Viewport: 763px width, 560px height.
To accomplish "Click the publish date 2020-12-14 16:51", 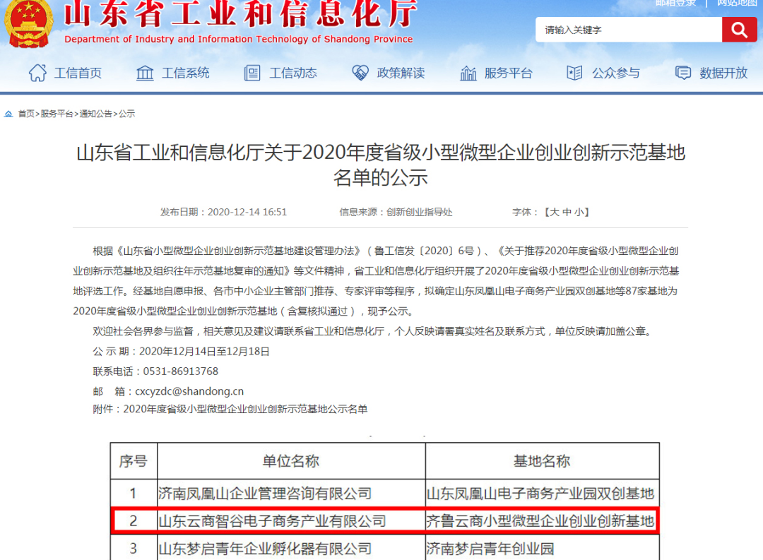I will point(247,212).
